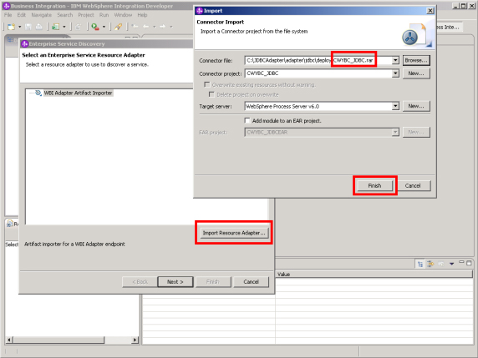
Task: Open the Connector project dropdown arrow
Action: (x=395, y=73)
